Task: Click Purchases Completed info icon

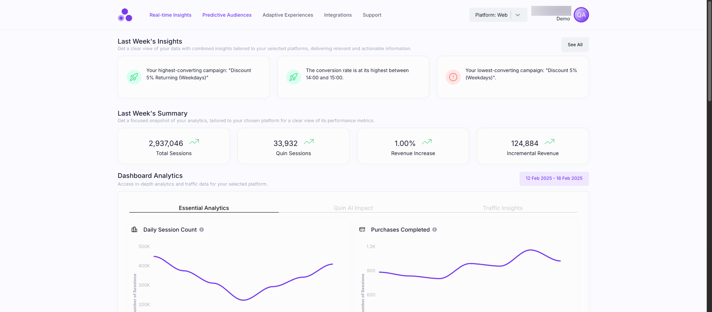Action: (435, 230)
